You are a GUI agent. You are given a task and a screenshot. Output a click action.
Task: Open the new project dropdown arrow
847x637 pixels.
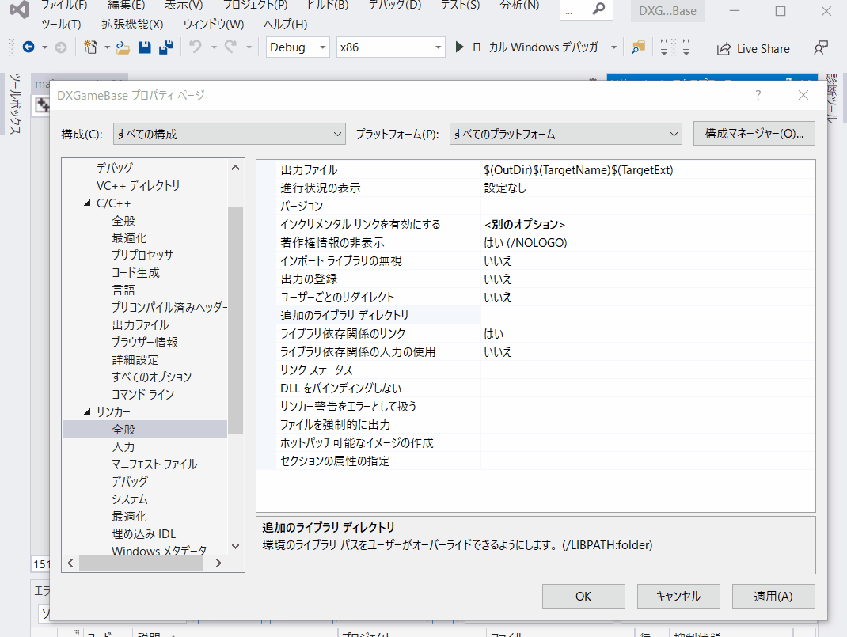click(x=107, y=47)
